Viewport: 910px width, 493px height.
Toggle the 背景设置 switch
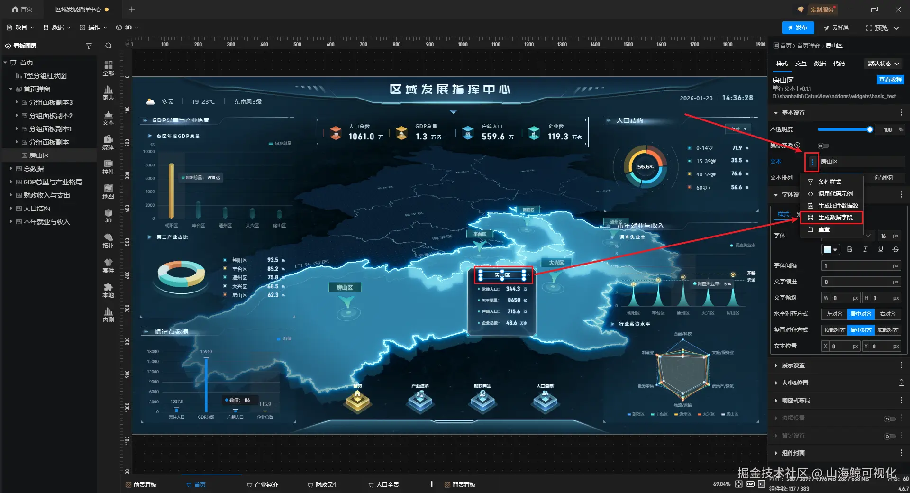890,437
